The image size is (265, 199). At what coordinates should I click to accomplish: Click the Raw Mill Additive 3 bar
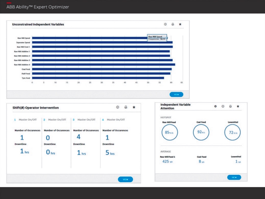102,60
